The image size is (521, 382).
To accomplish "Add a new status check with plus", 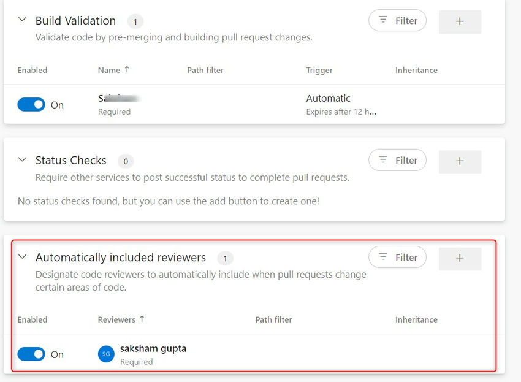I will [460, 161].
